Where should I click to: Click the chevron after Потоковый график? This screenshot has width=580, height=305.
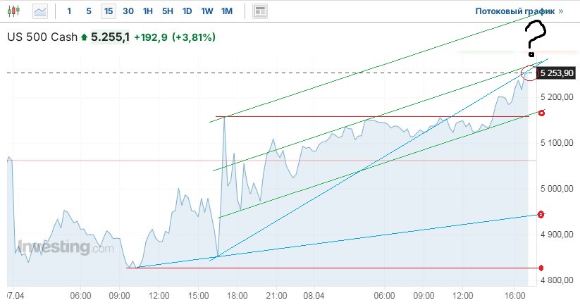[561, 11]
